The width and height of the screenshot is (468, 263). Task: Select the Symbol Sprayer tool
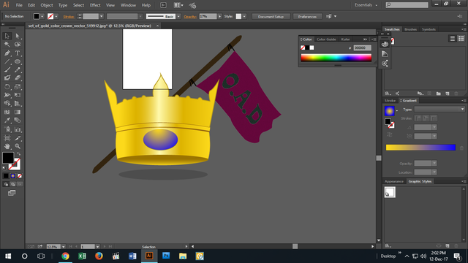(7, 129)
